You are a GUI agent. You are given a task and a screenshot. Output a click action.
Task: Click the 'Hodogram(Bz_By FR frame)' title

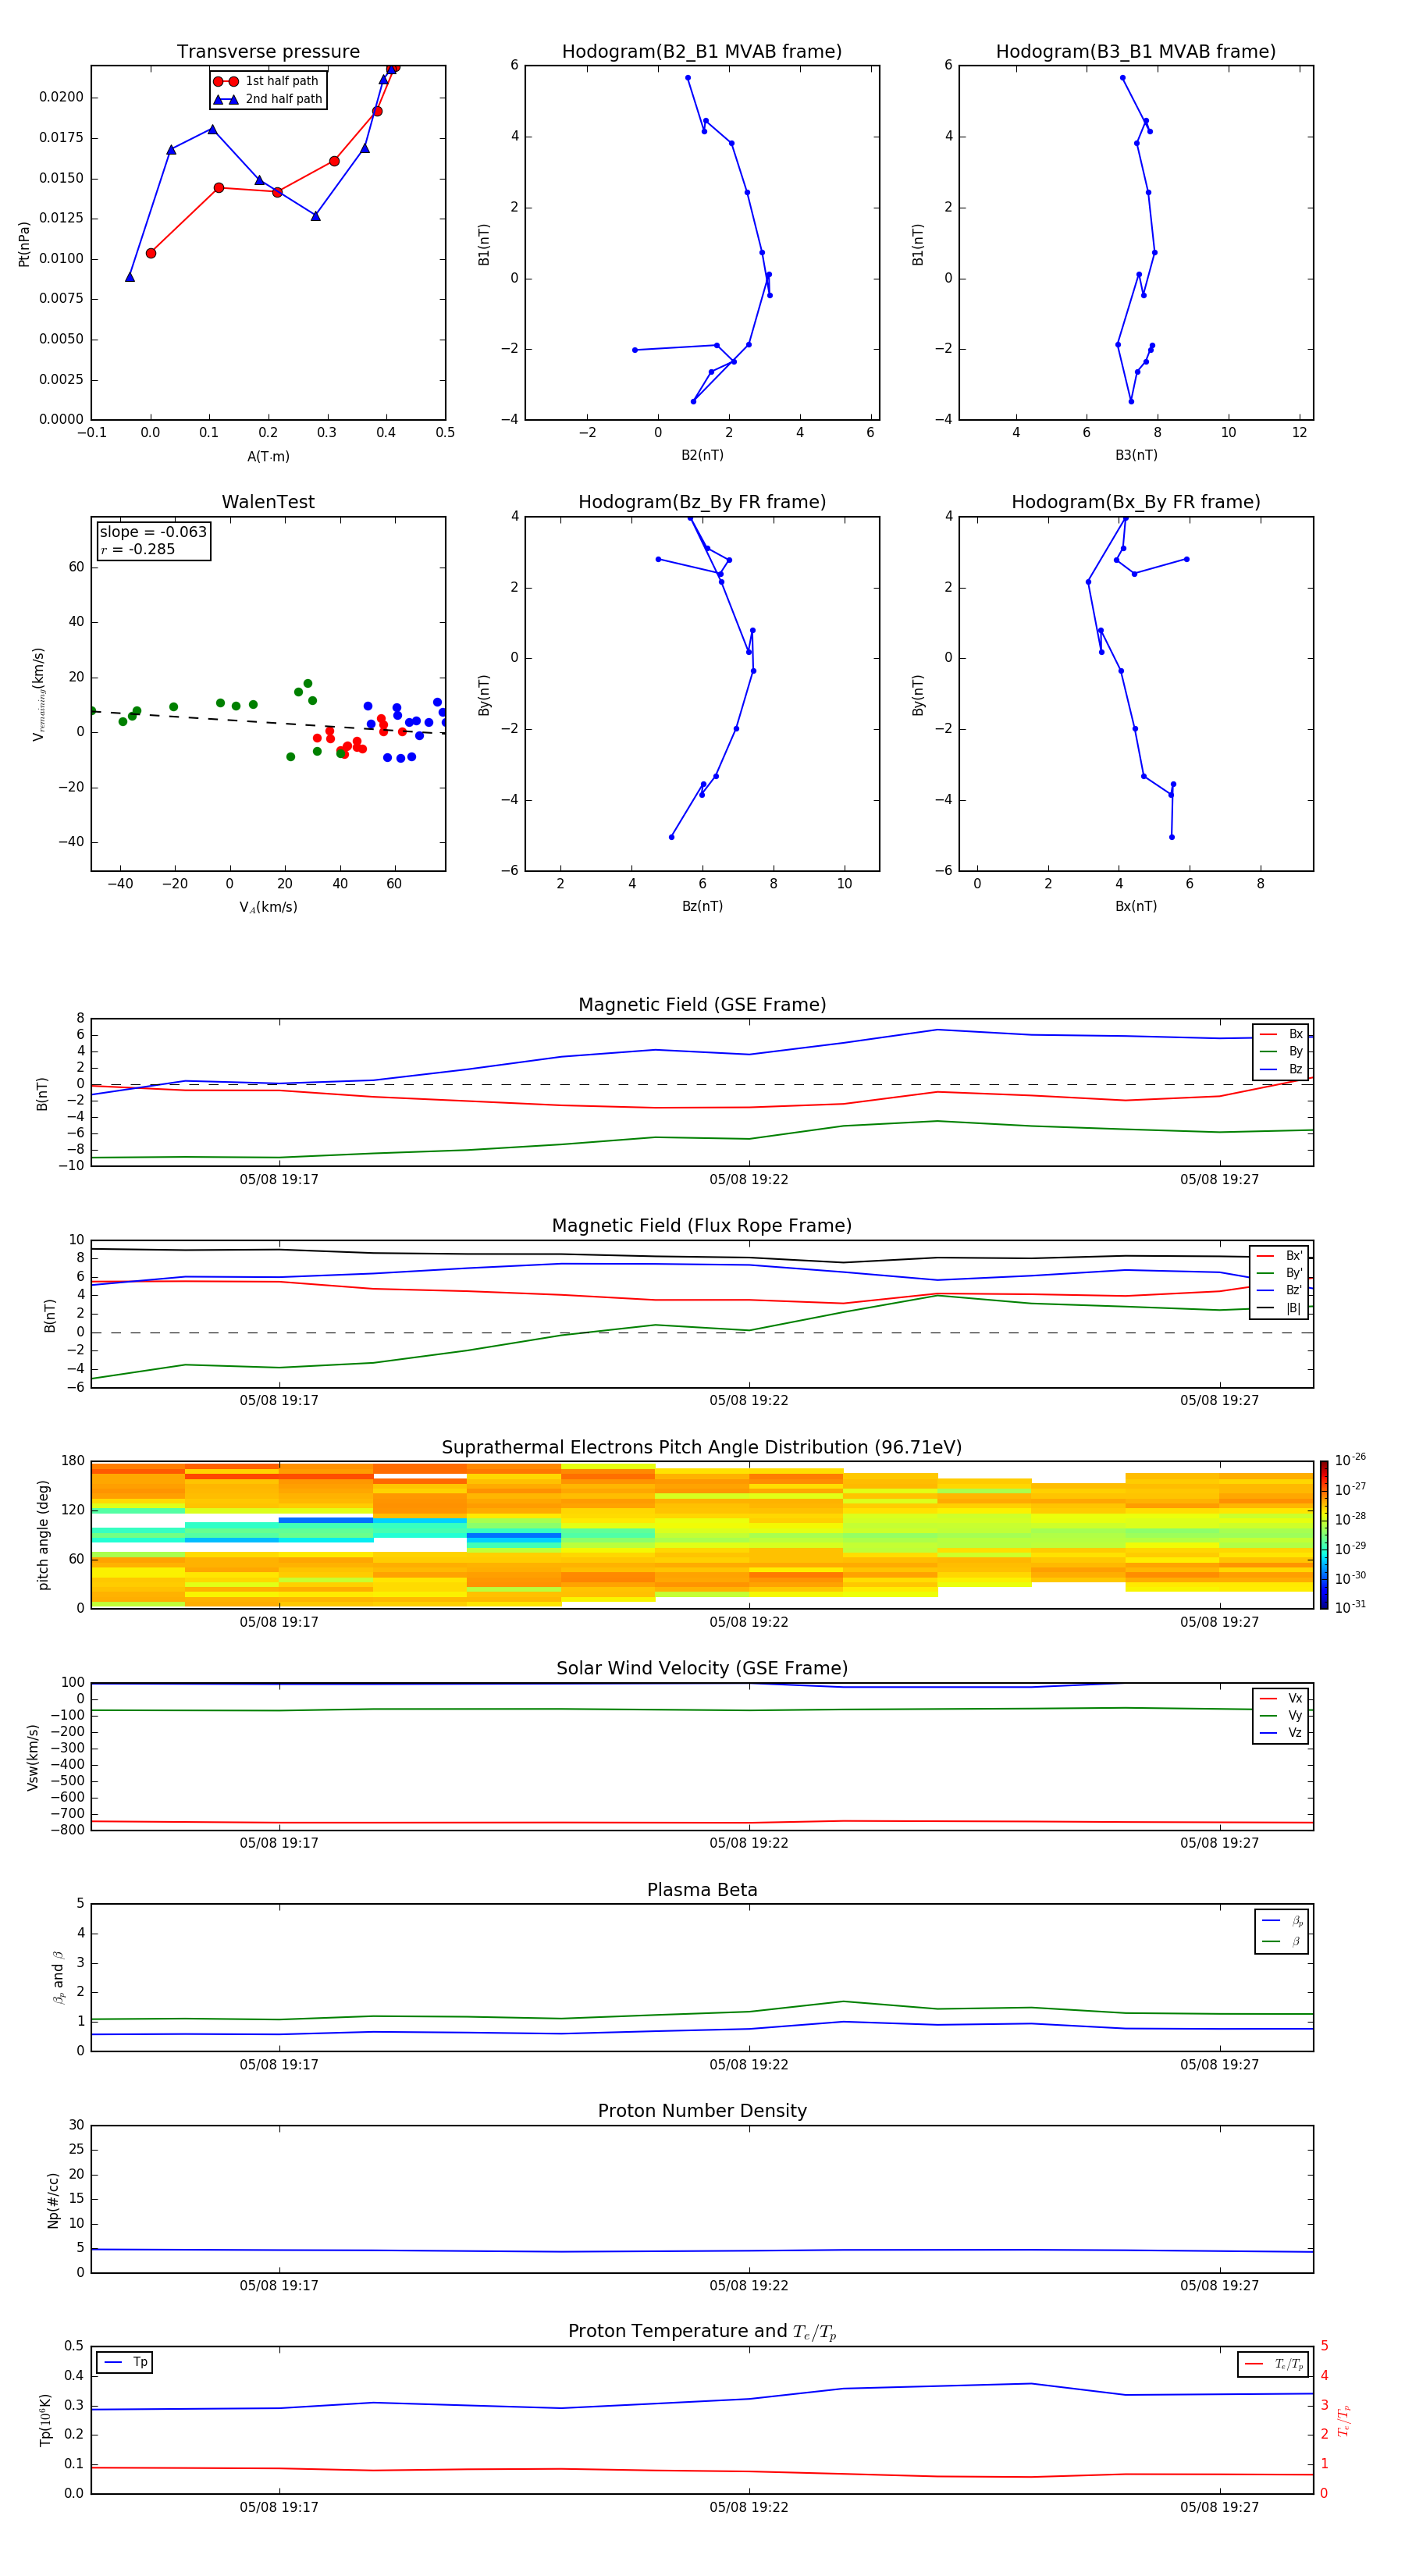coord(702,502)
